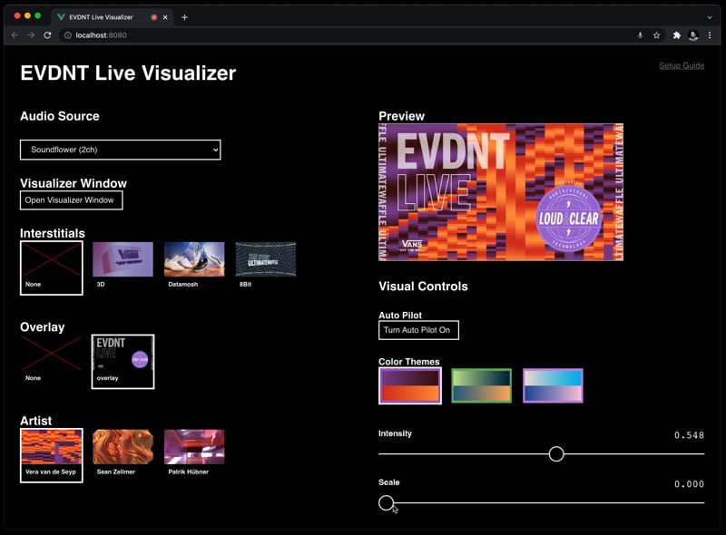Open the extensions puzzle icon
The height and width of the screenshot is (535, 726).
(676, 35)
